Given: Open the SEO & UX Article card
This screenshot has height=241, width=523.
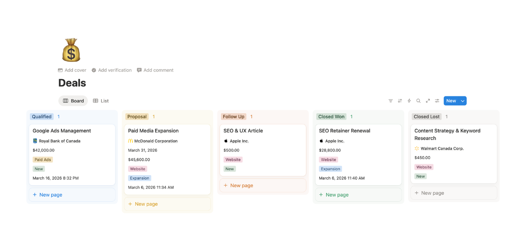Looking at the screenshot, I should click(x=263, y=150).
